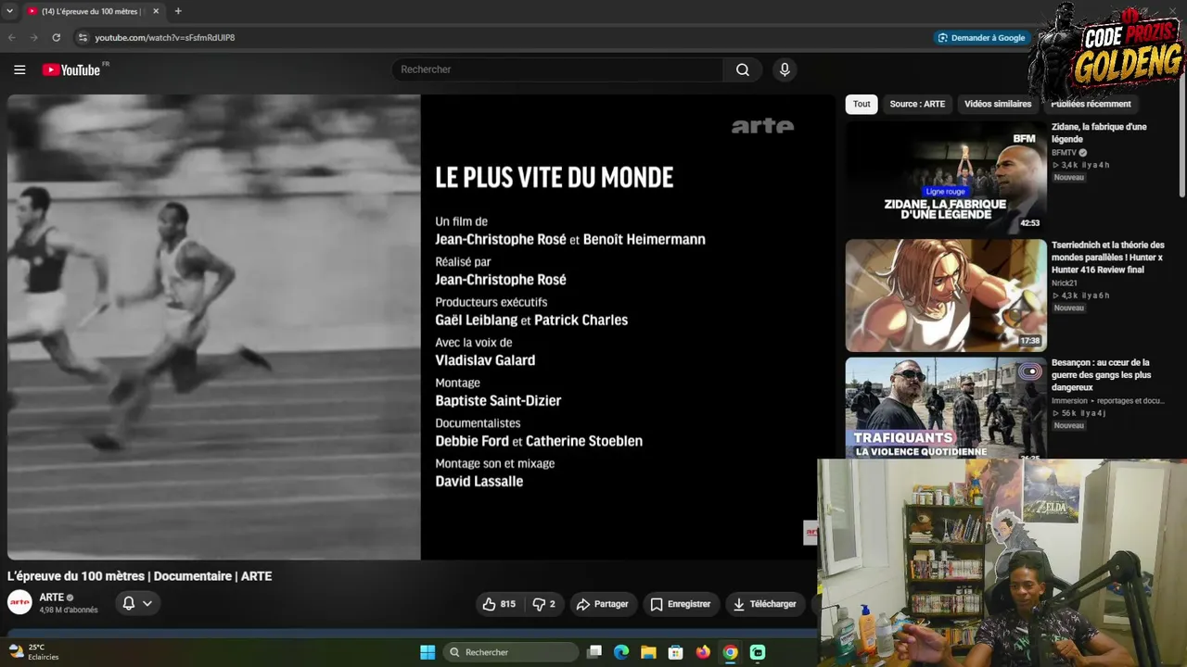Click the Télécharger download button
This screenshot has height=667, width=1187.
tap(764, 604)
